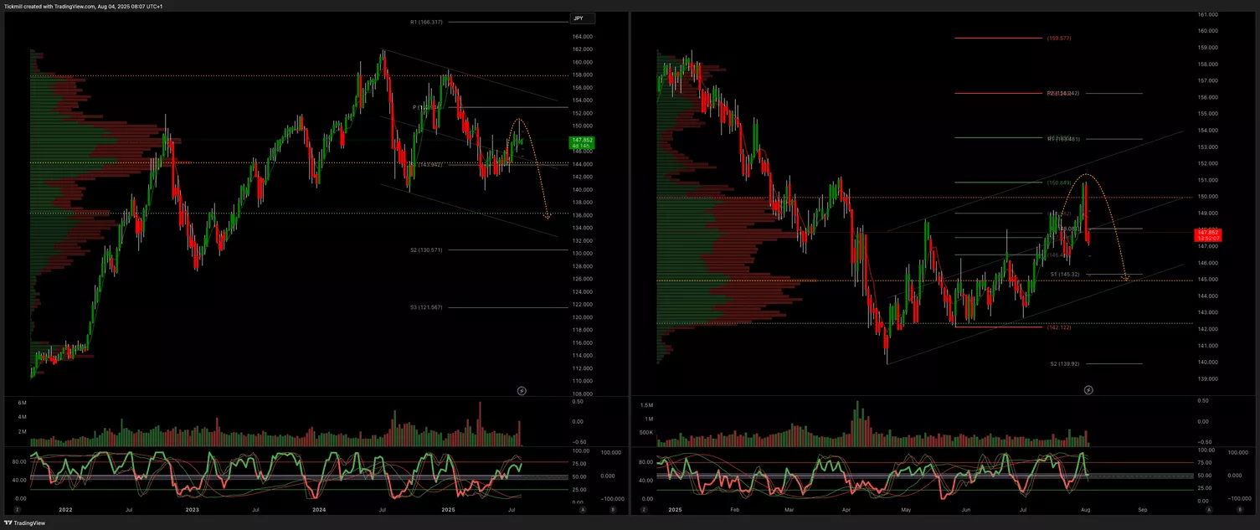Toggle 'B' scale button on right chart
Image resolution: width=1260 pixels, height=530 pixels.
[1221, 509]
